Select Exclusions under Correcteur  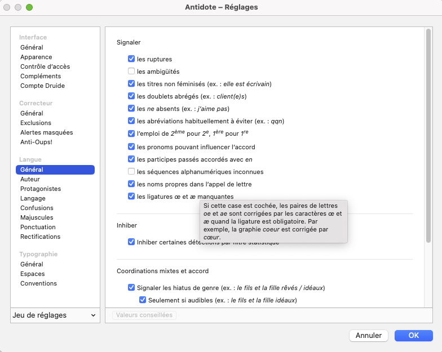point(36,123)
